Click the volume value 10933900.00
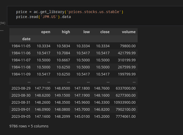The height and width of the screenshot is (135, 183). point(125,102)
